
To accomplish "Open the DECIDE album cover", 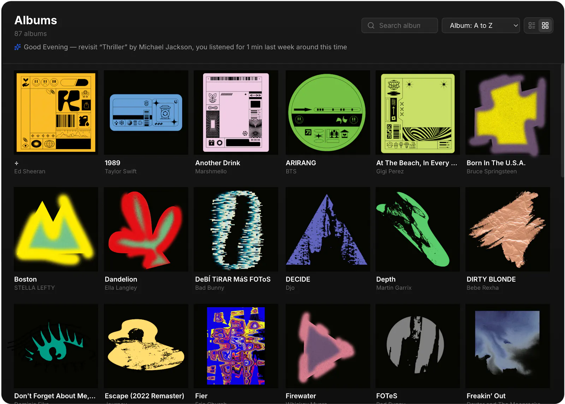I will (328, 229).
